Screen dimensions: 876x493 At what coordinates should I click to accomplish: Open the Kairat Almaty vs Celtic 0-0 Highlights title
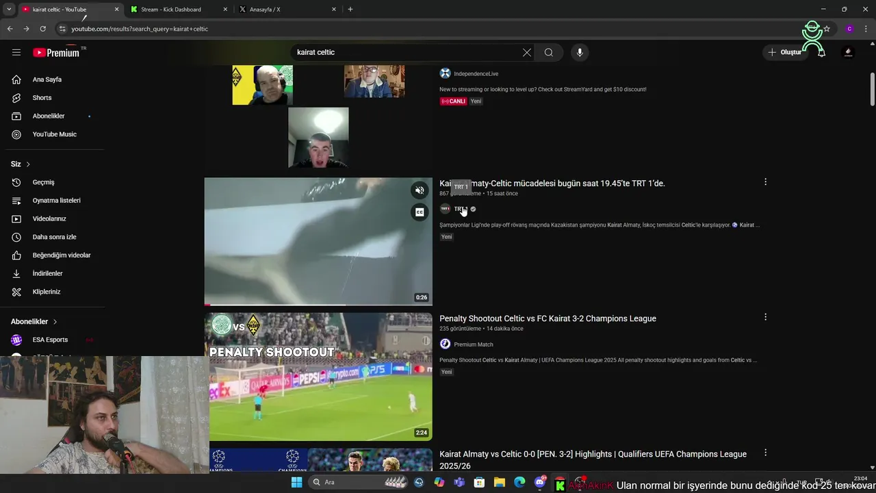pos(593,459)
